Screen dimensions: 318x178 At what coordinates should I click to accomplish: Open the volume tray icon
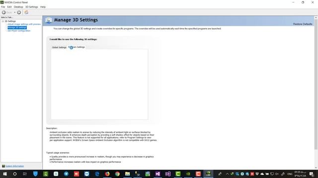pyautogui.click(x=277, y=174)
